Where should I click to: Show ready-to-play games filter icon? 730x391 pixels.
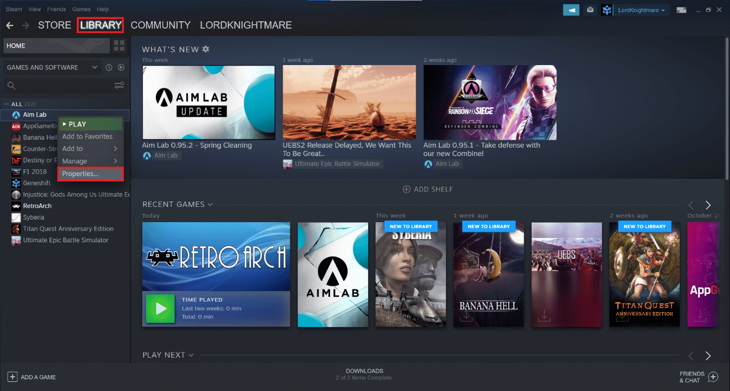click(x=121, y=67)
